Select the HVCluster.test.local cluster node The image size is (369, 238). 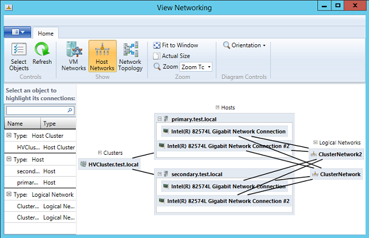[x=109, y=165]
